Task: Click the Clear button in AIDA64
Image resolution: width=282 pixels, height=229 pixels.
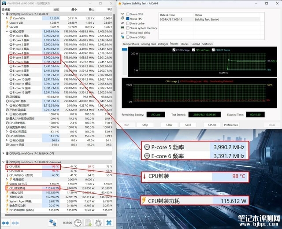Action: tap(169, 125)
